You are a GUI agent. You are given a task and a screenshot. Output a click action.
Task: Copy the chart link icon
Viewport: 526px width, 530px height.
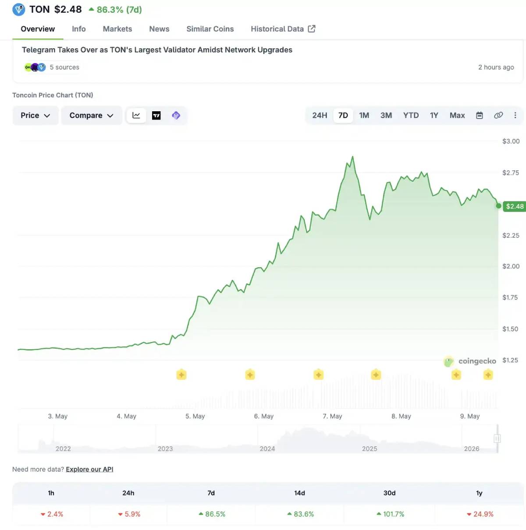tap(498, 115)
